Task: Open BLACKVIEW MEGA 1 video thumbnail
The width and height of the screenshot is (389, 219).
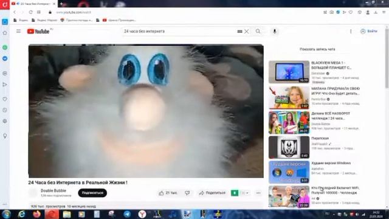Action: (289, 72)
